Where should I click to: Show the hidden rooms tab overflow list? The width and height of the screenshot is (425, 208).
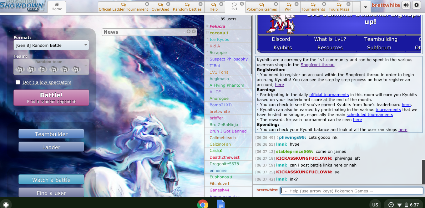365,7
